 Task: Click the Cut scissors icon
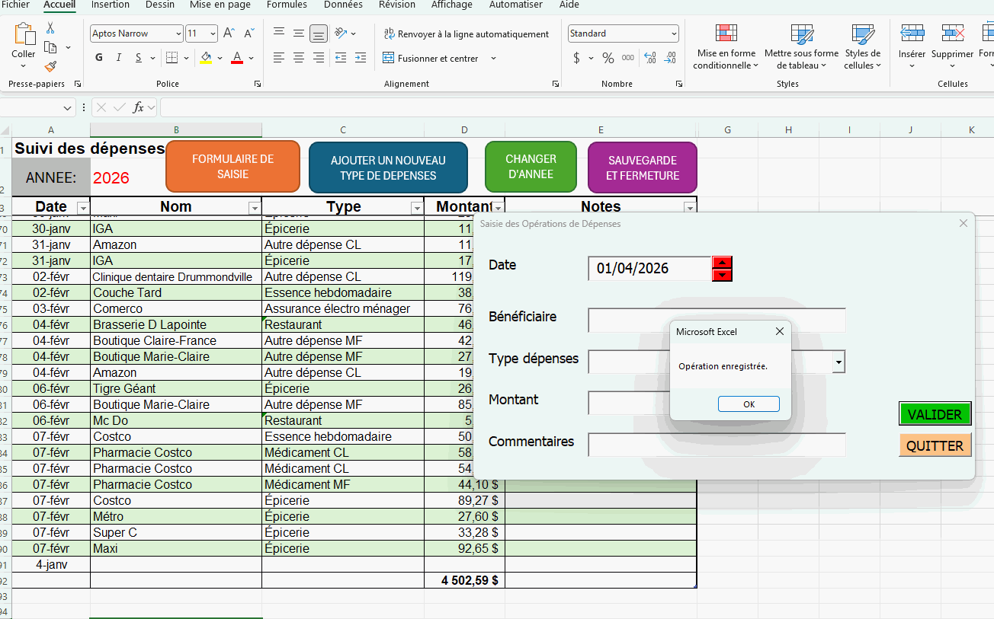coord(50,28)
